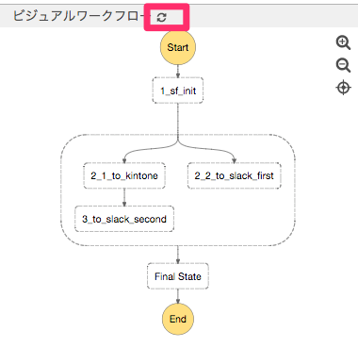Screen dimensions: 358x364
Task: Click the ビジュアルワークフロー header title
Action: pyautogui.click(x=78, y=16)
